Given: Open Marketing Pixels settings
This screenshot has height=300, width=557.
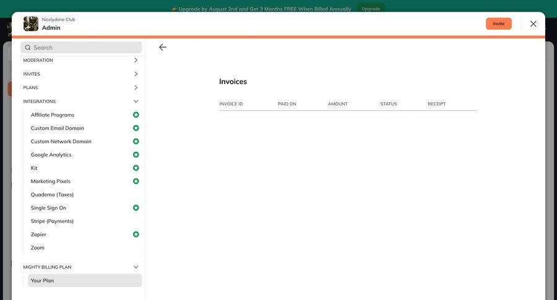Looking at the screenshot, I should point(51,181).
